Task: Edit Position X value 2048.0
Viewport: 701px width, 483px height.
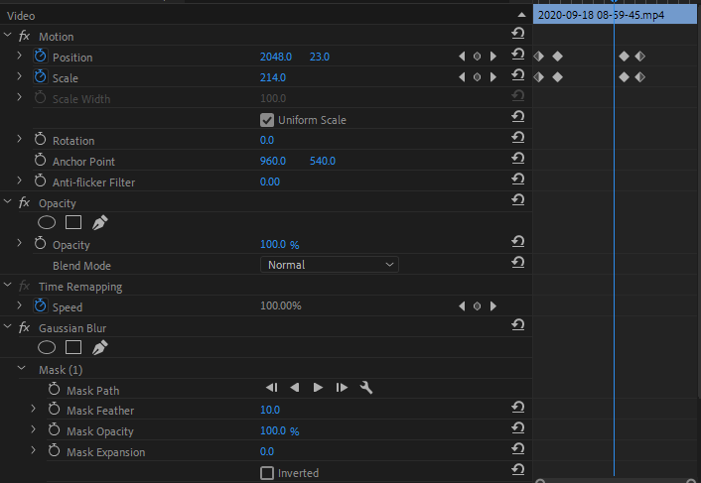Action: (276, 57)
